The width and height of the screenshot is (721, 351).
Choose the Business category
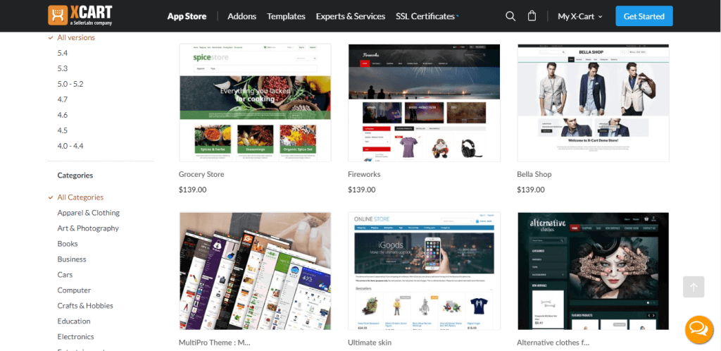point(72,259)
